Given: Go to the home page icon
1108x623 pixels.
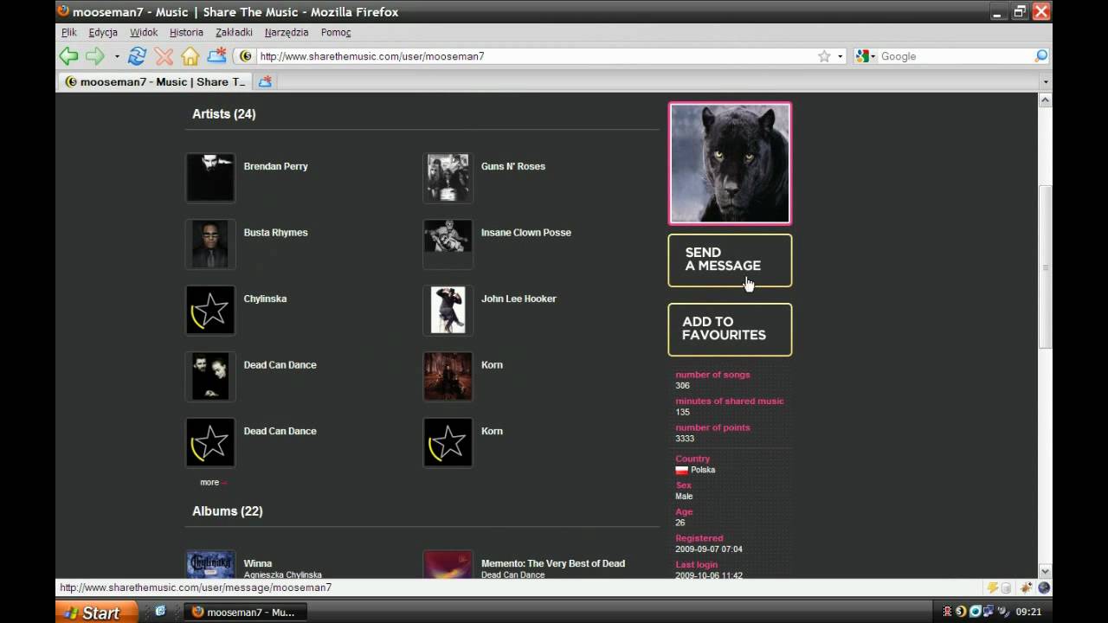Looking at the screenshot, I should tap(190, 56).
